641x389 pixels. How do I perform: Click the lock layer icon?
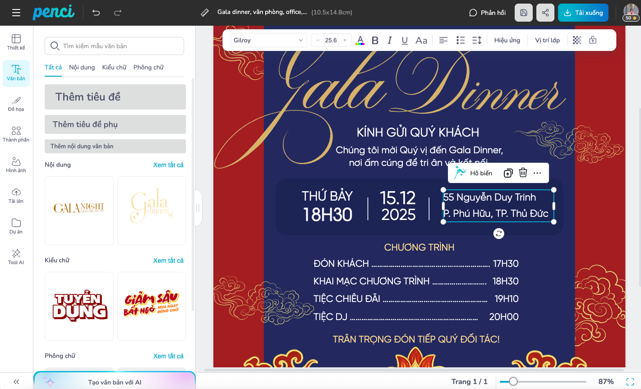pos(593,40)
